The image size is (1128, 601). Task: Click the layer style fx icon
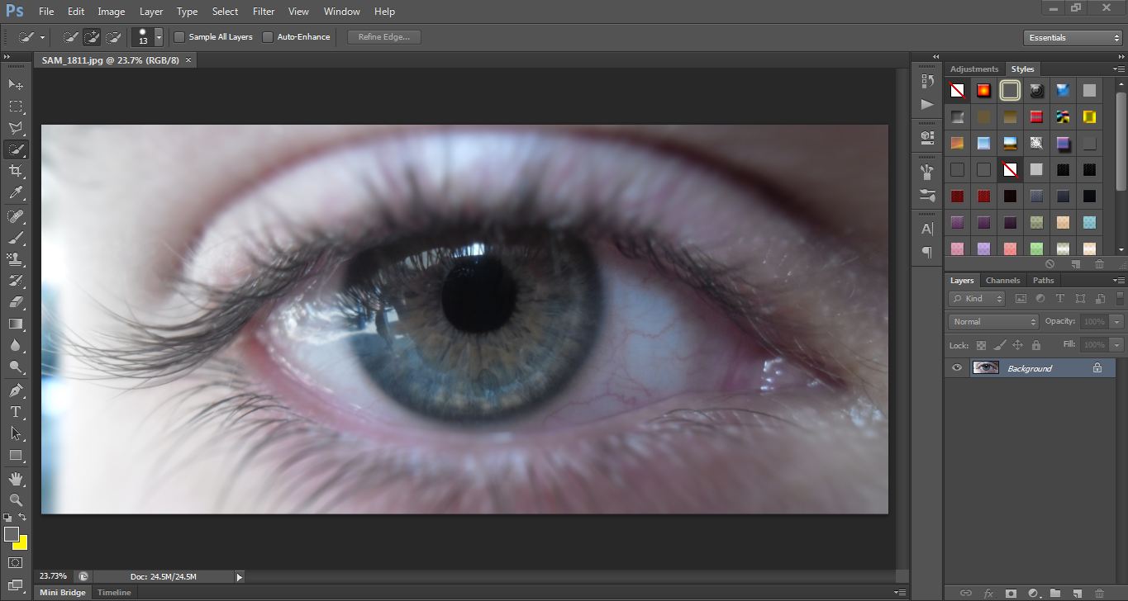(x=988, y=593)
